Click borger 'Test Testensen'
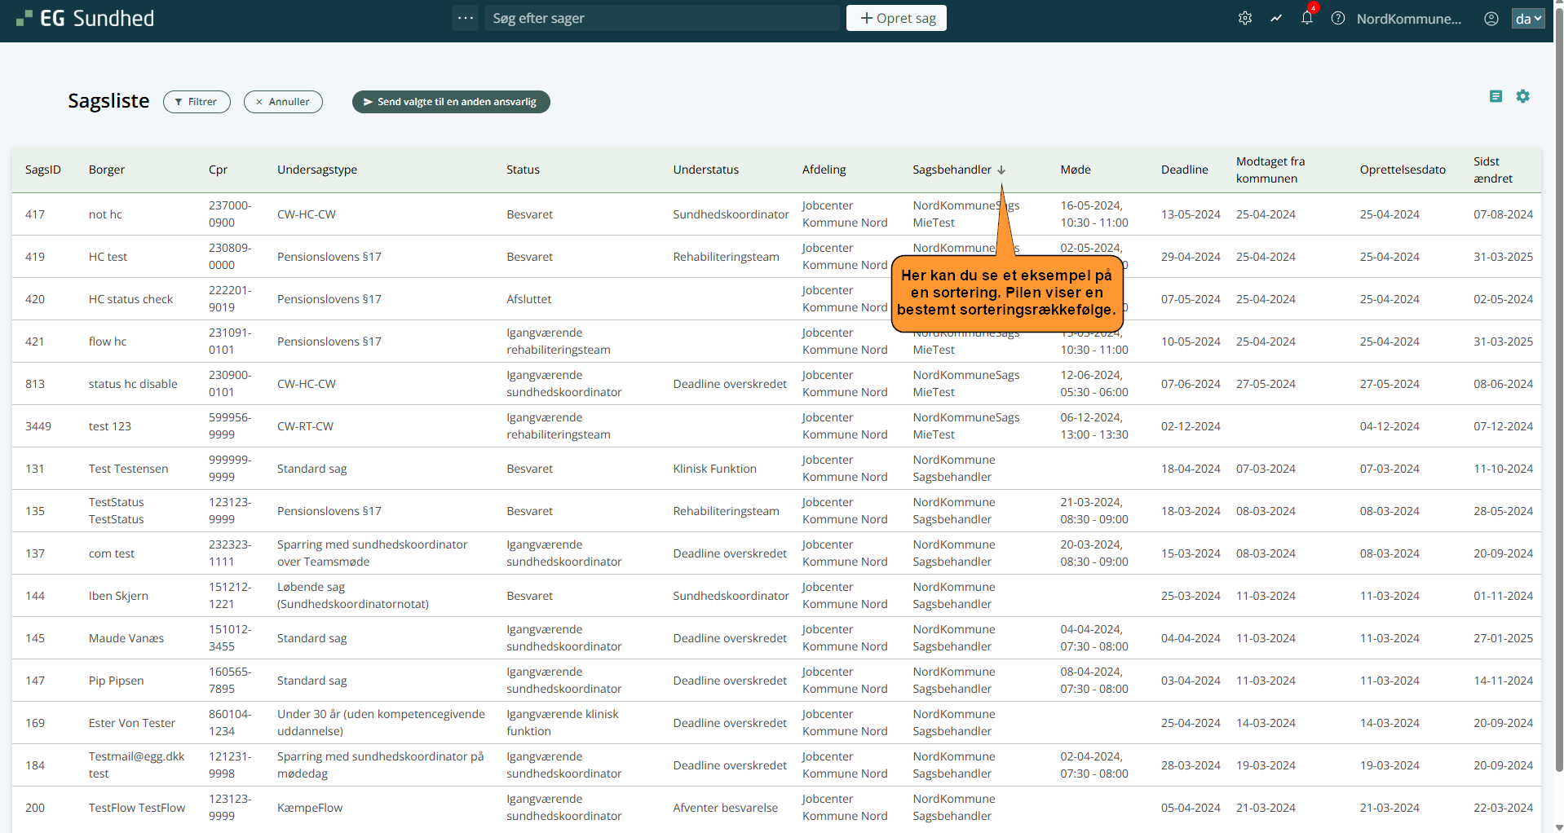 [129, 469]
